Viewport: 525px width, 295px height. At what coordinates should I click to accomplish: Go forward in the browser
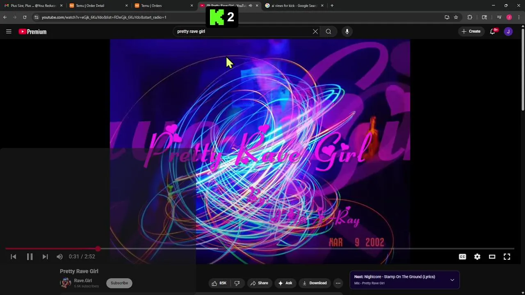point(15,17)
